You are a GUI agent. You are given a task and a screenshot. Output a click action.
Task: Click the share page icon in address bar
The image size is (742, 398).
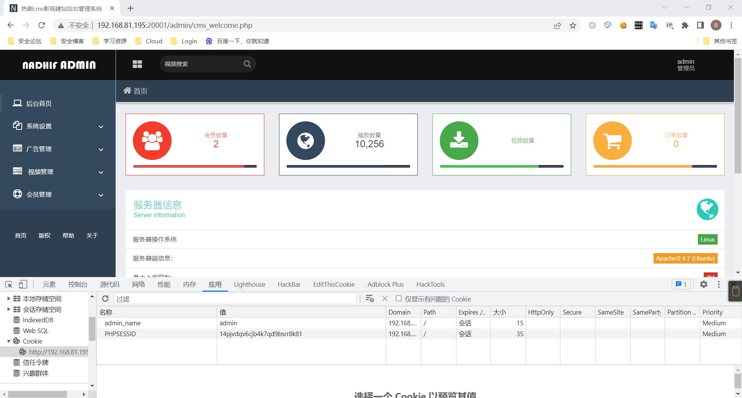tap(557, 26)
